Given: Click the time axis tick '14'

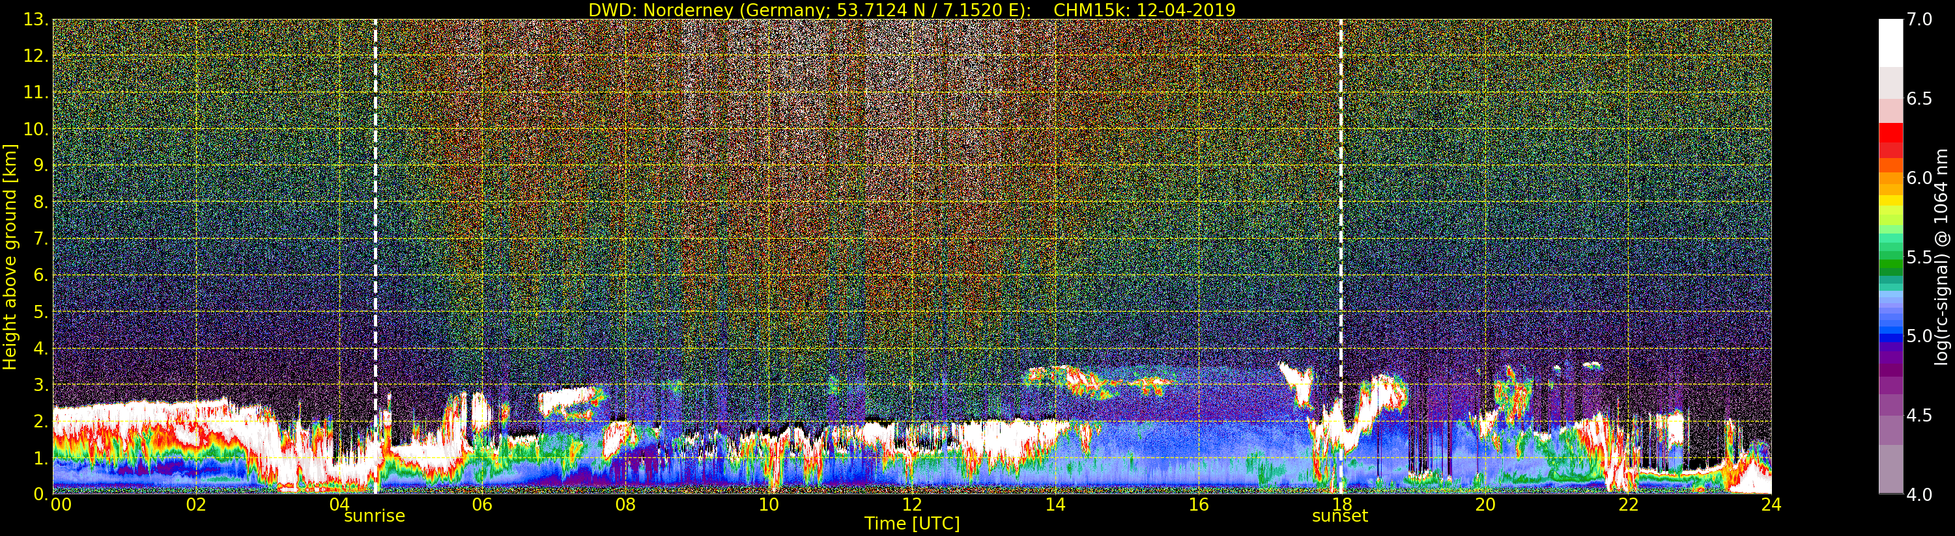Looking at the screenshot, I should [x=1055, y=505].
